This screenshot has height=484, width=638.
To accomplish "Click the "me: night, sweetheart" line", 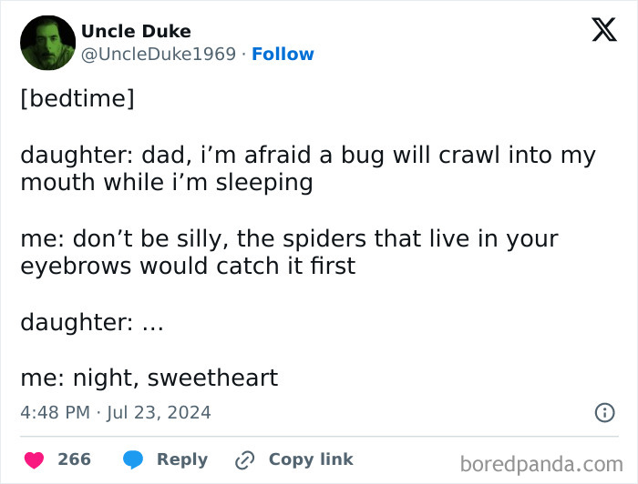I will [x=149, y=378].
